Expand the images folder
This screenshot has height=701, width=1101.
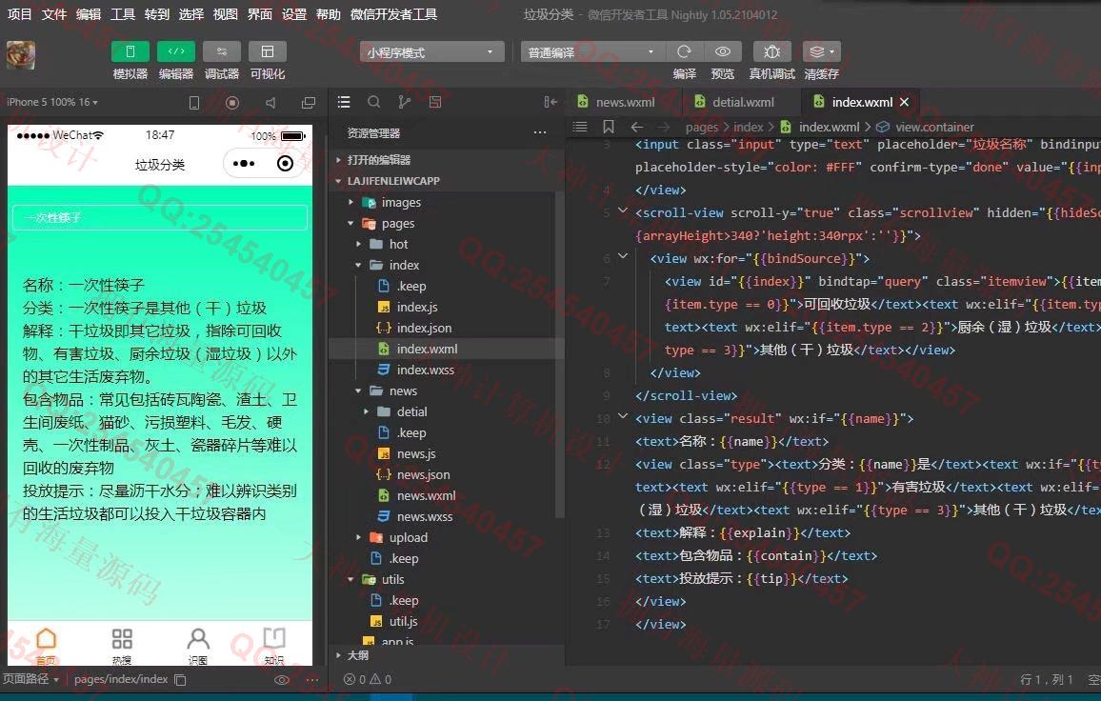[x=447, y=202]
